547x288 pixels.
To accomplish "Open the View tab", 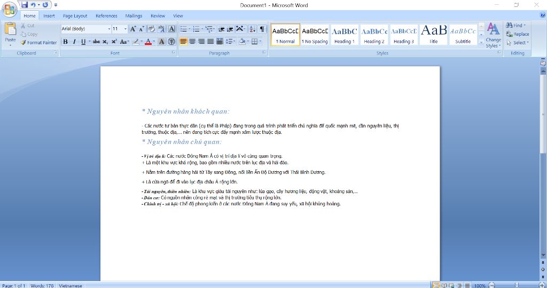I will pyautogui.click(x=178, y=15).
